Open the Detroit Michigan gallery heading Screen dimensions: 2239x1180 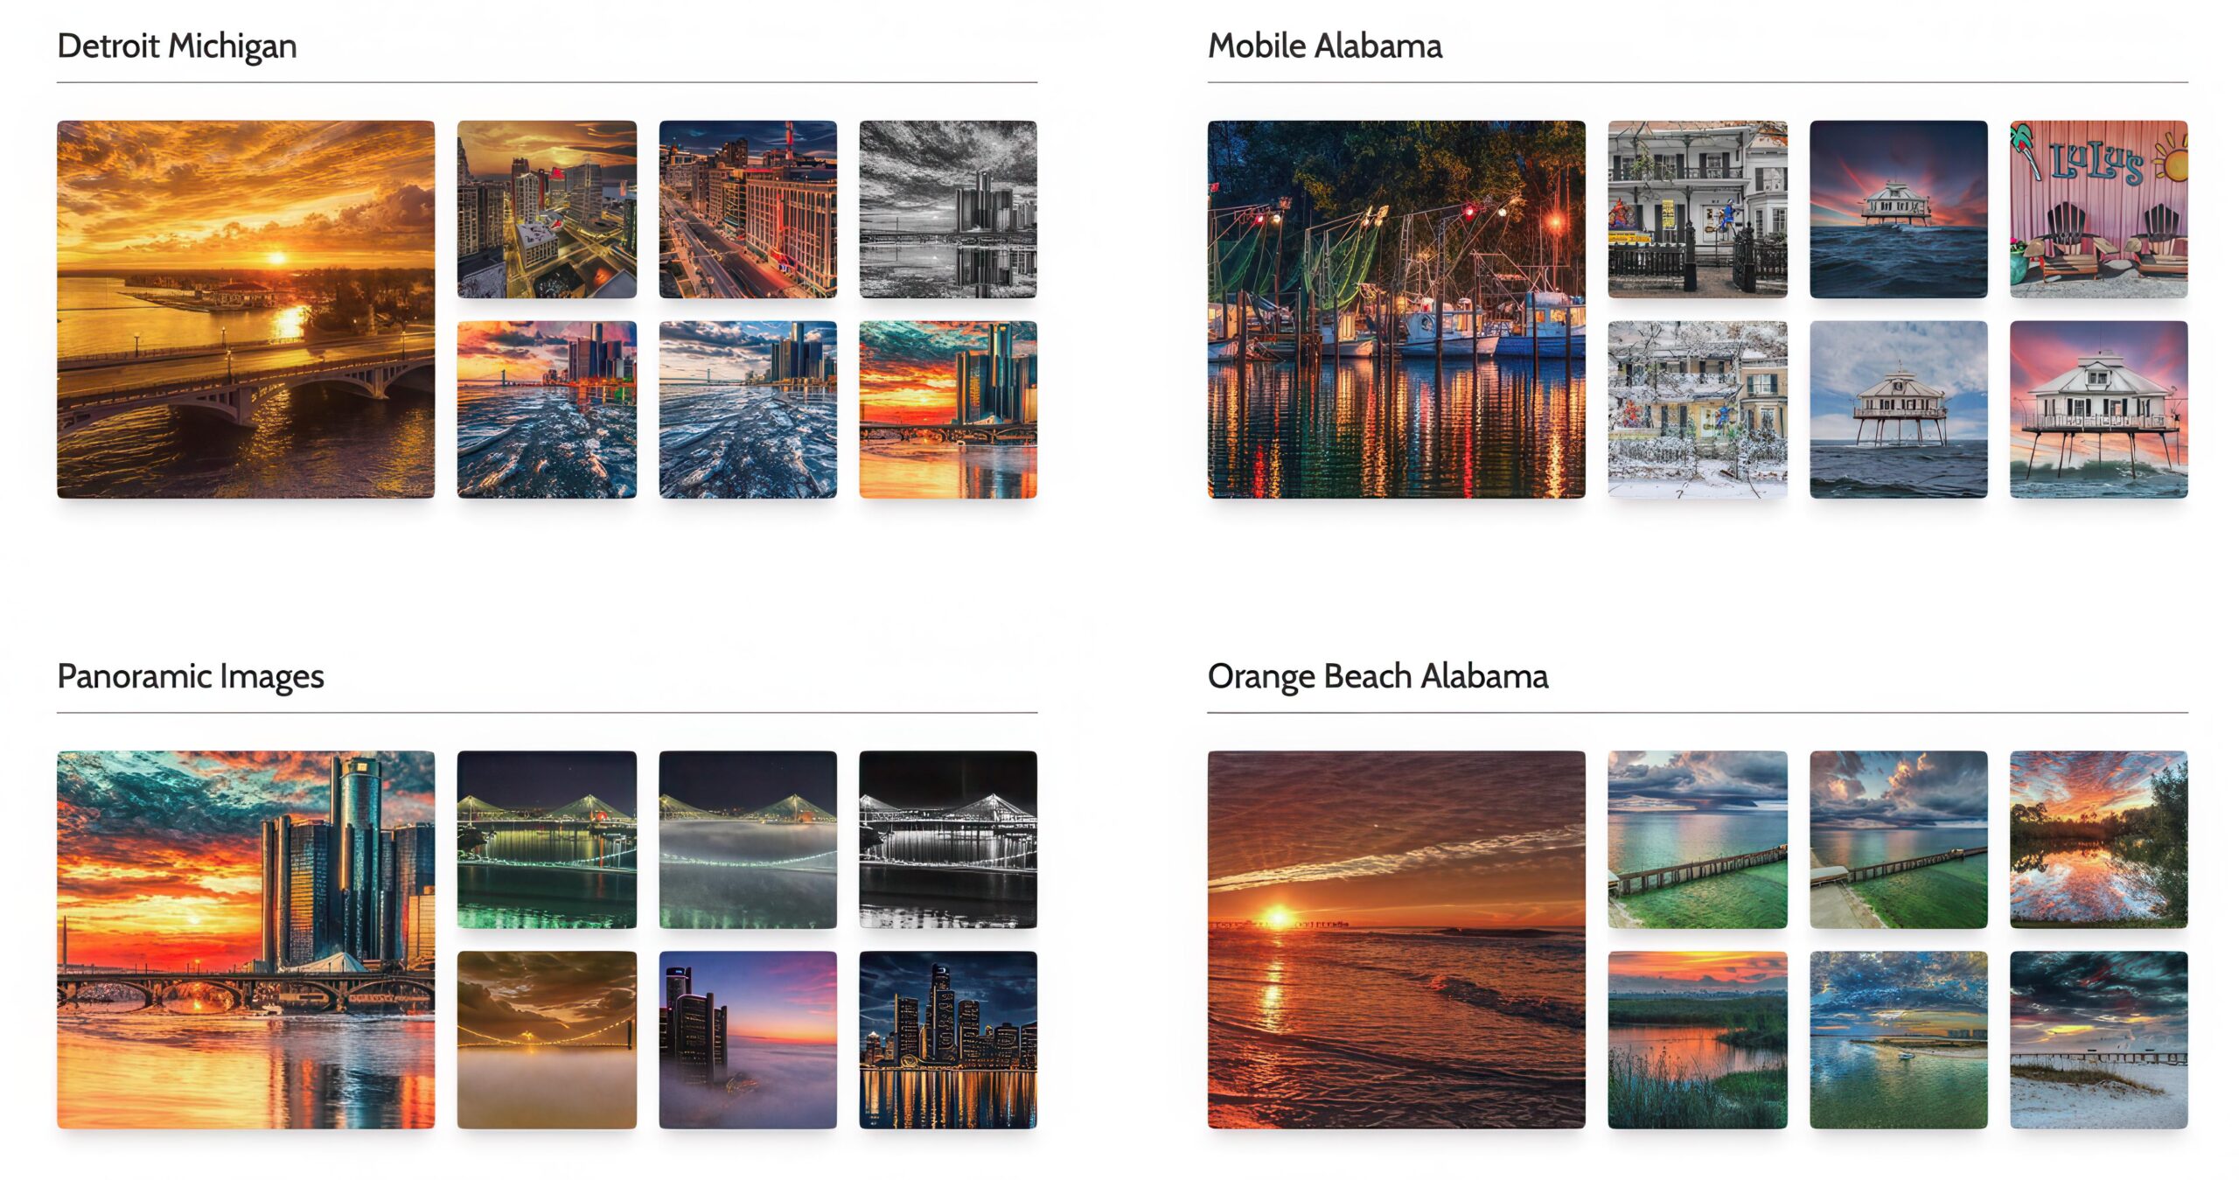pos(177,45)
